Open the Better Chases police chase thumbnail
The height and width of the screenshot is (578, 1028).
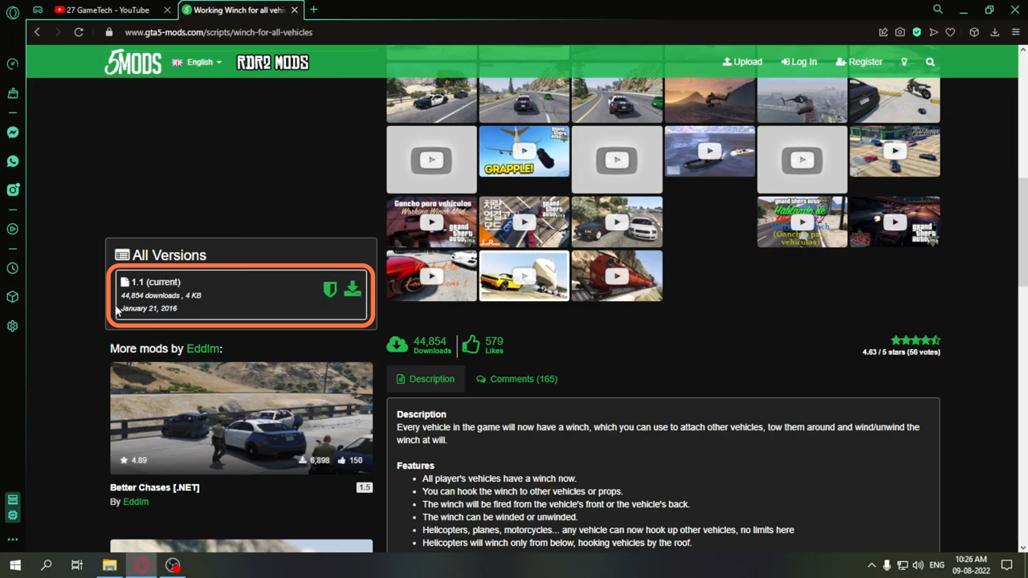[242, 418]
